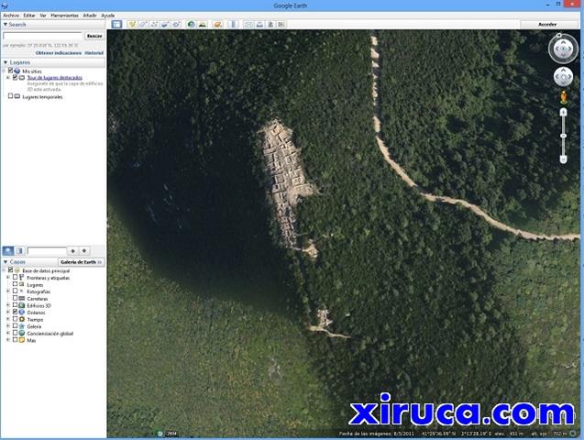Screen dimensions: 584x440
Task: Select the Add Placemark pushpin tool
Action: coord(132,25)
